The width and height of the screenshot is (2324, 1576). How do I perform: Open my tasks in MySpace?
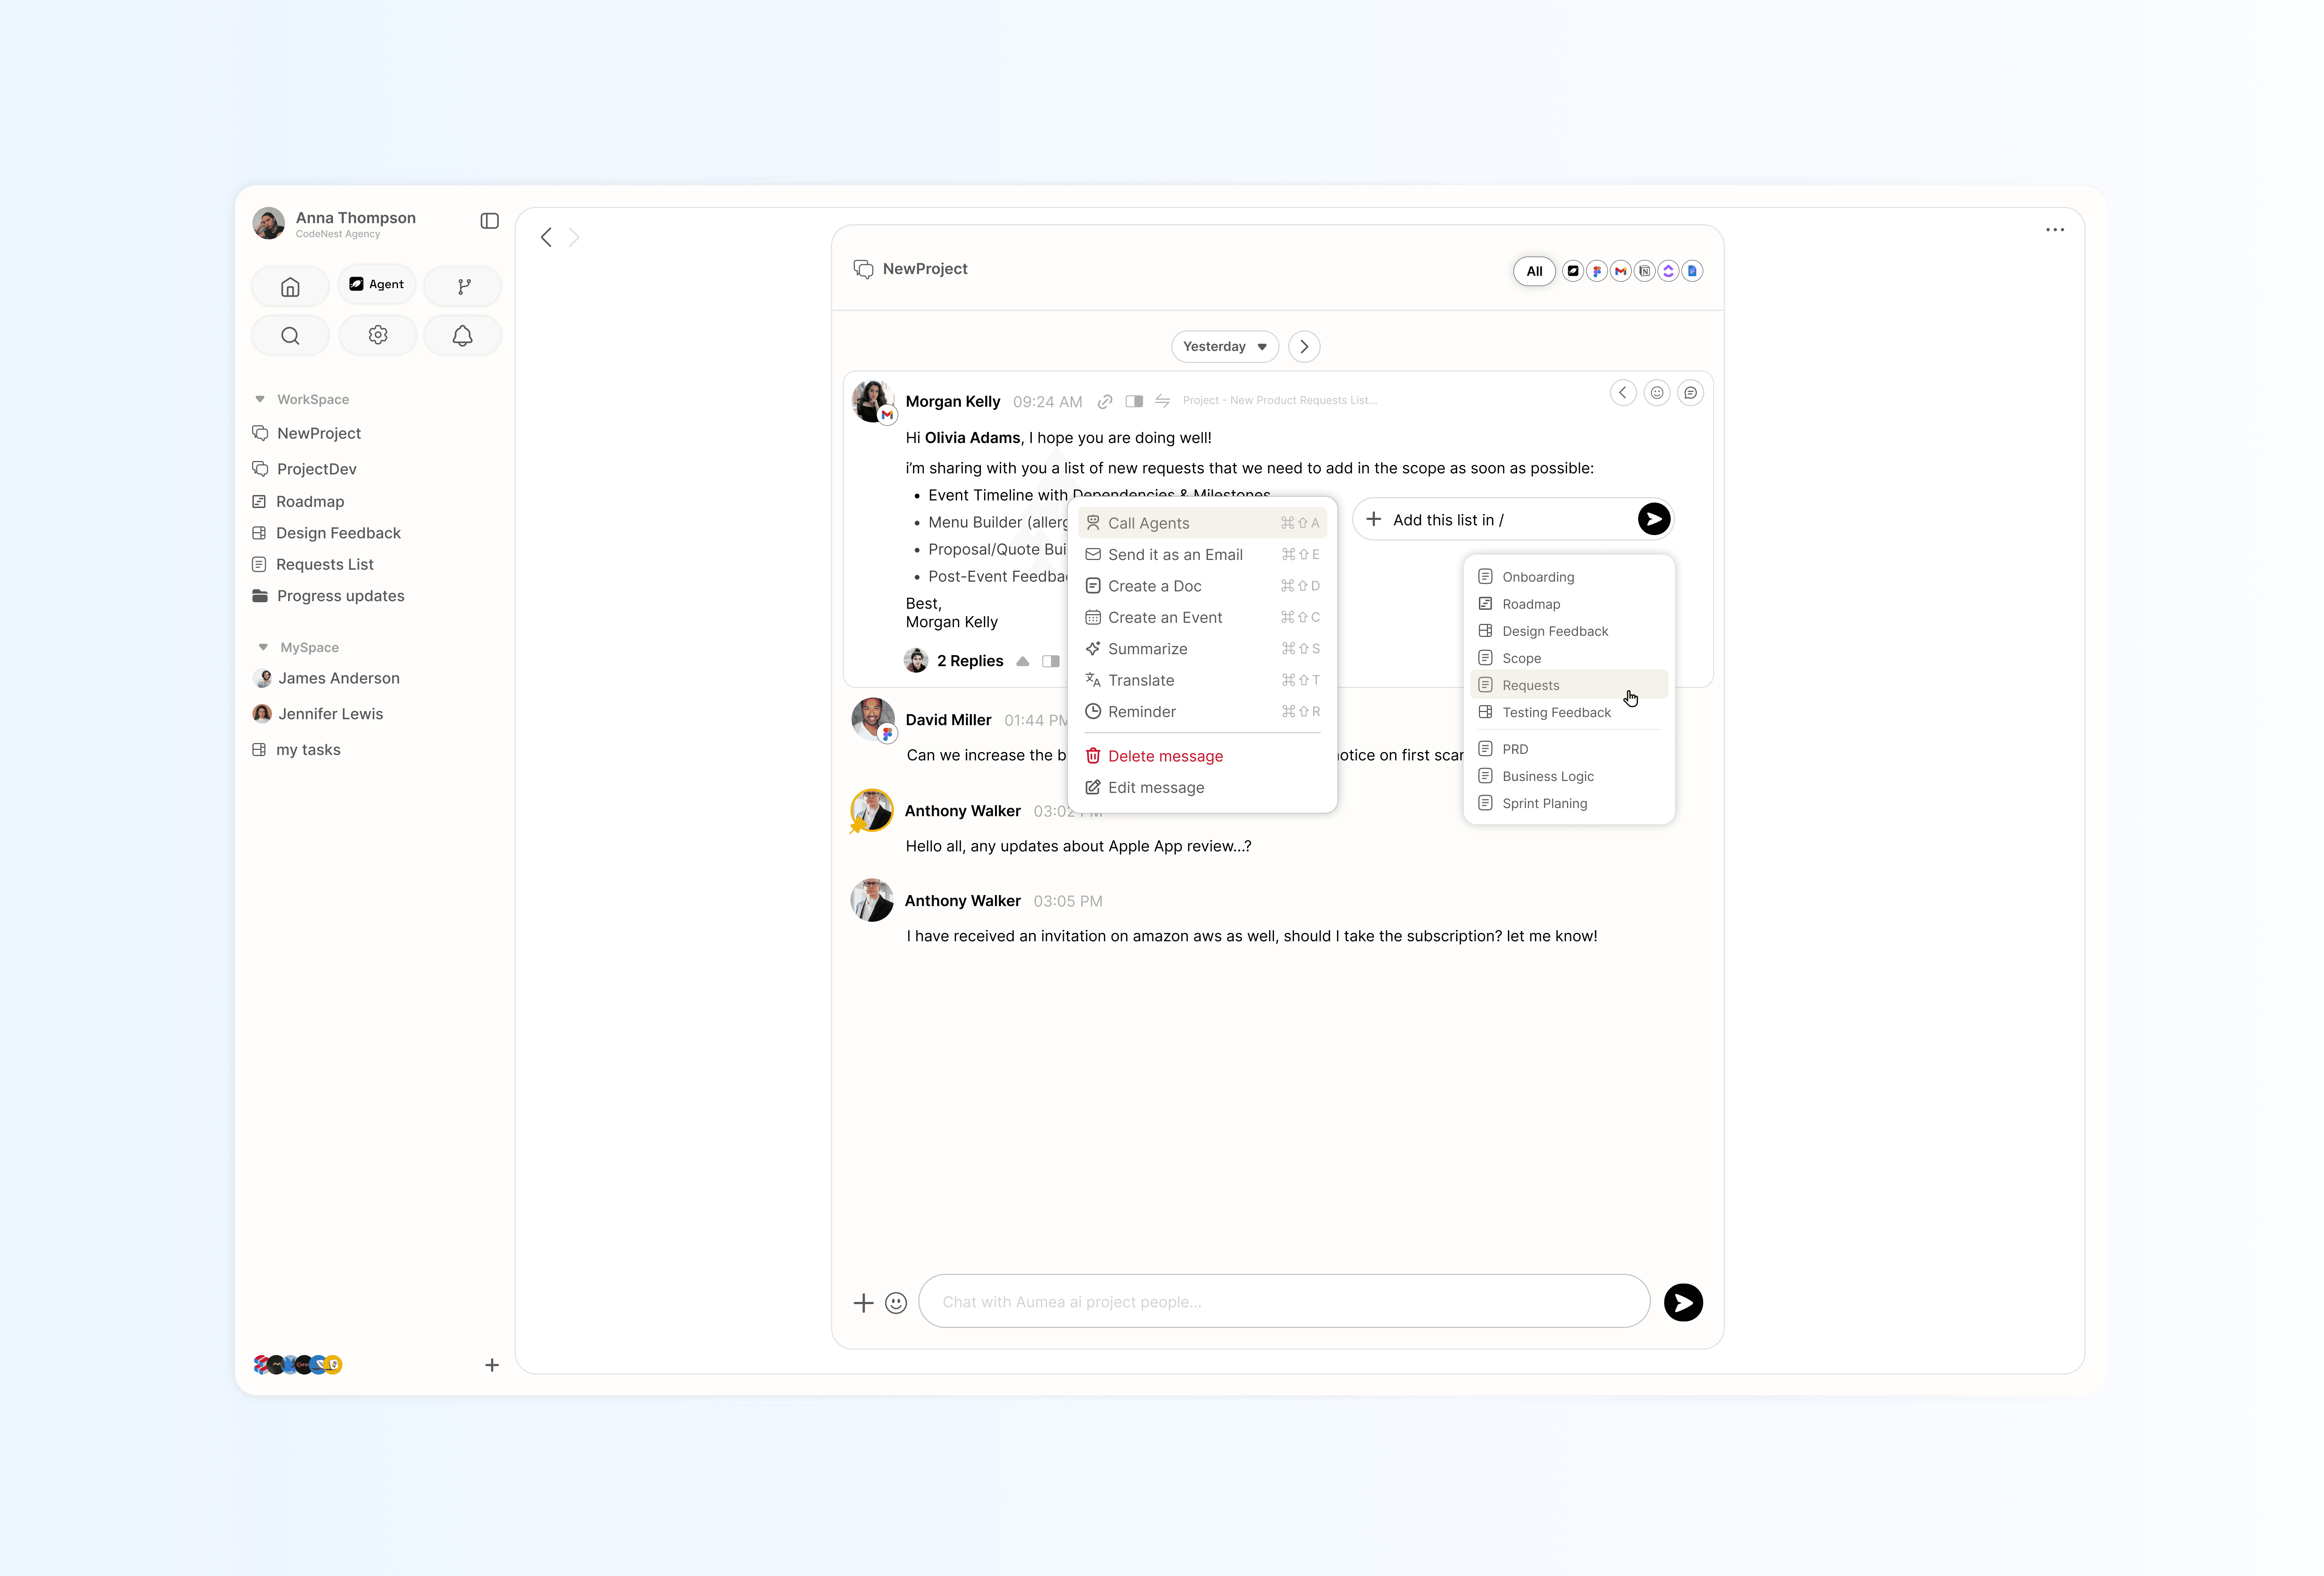point(297,750)
